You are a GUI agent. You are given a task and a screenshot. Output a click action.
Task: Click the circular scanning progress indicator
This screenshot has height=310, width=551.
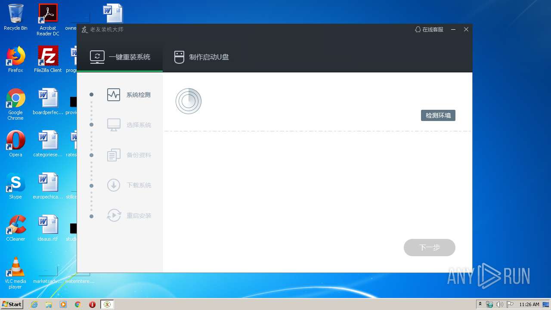click(x=189, y=101)
